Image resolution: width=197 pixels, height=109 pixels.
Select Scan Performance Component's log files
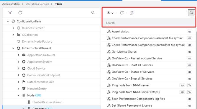[138, 99]
